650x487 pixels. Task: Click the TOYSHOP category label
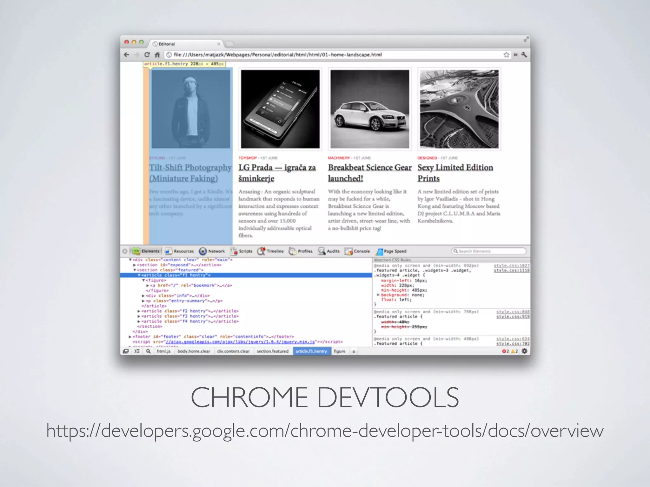[x=248, y=158]
